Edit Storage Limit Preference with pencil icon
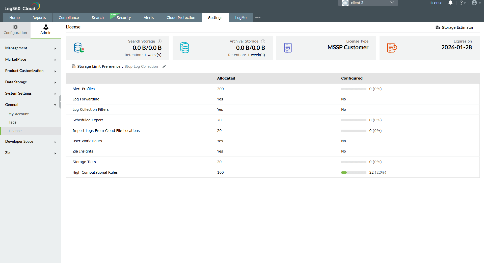This screenshot has height=263, width=484. (x=164, y=66)
